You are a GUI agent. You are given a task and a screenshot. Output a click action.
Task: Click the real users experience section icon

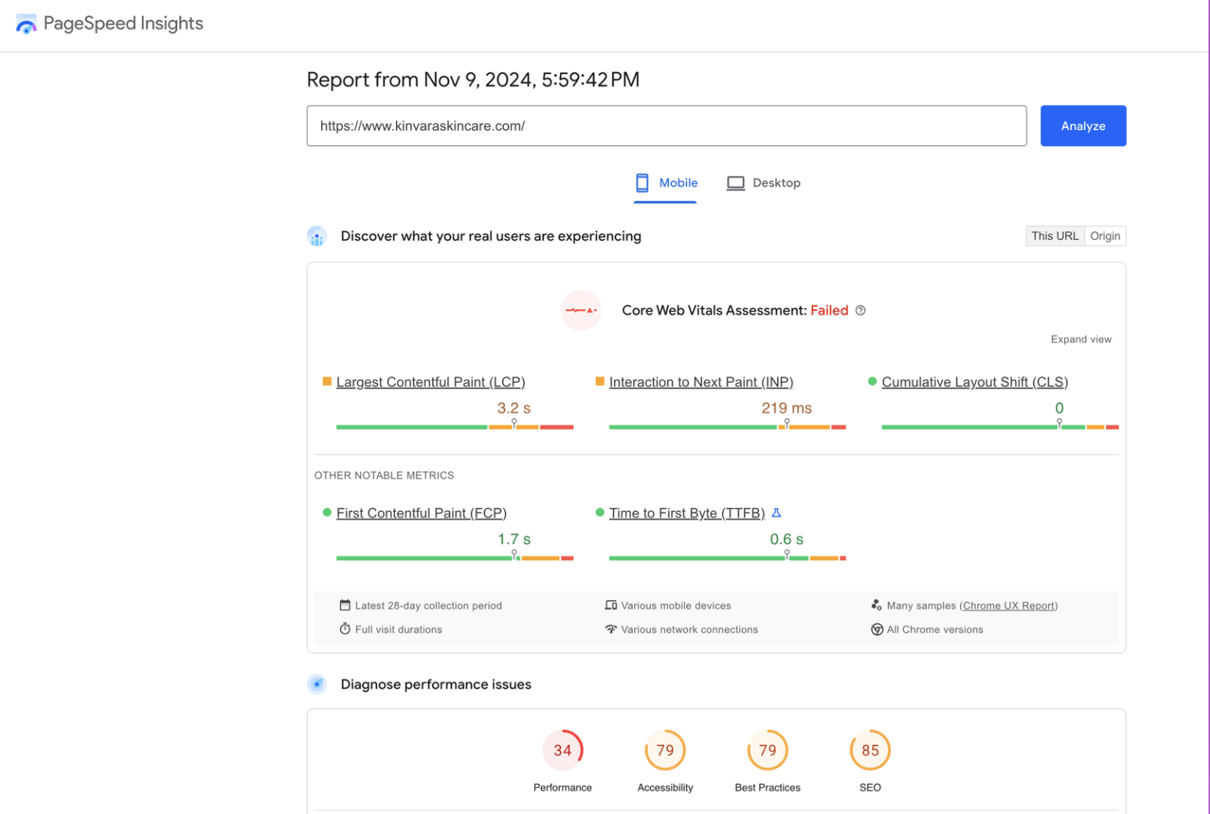click(317, 236)
